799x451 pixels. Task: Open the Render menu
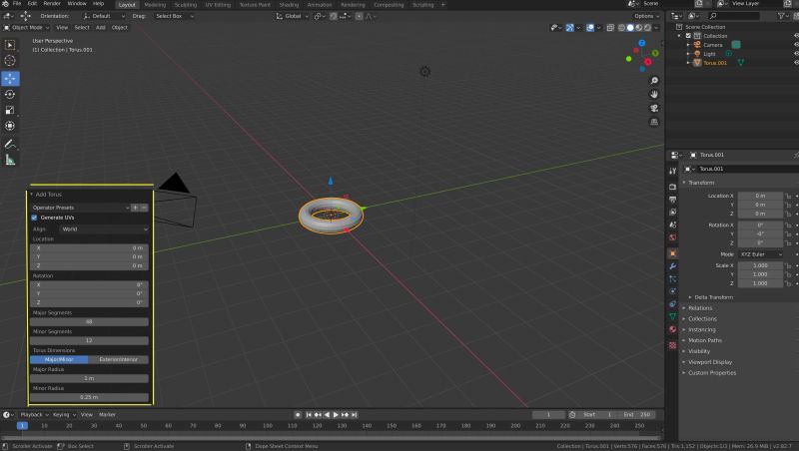[52, 4]
